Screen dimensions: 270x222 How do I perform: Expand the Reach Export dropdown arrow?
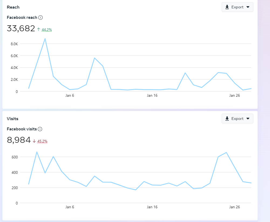[x=248, y=7]
